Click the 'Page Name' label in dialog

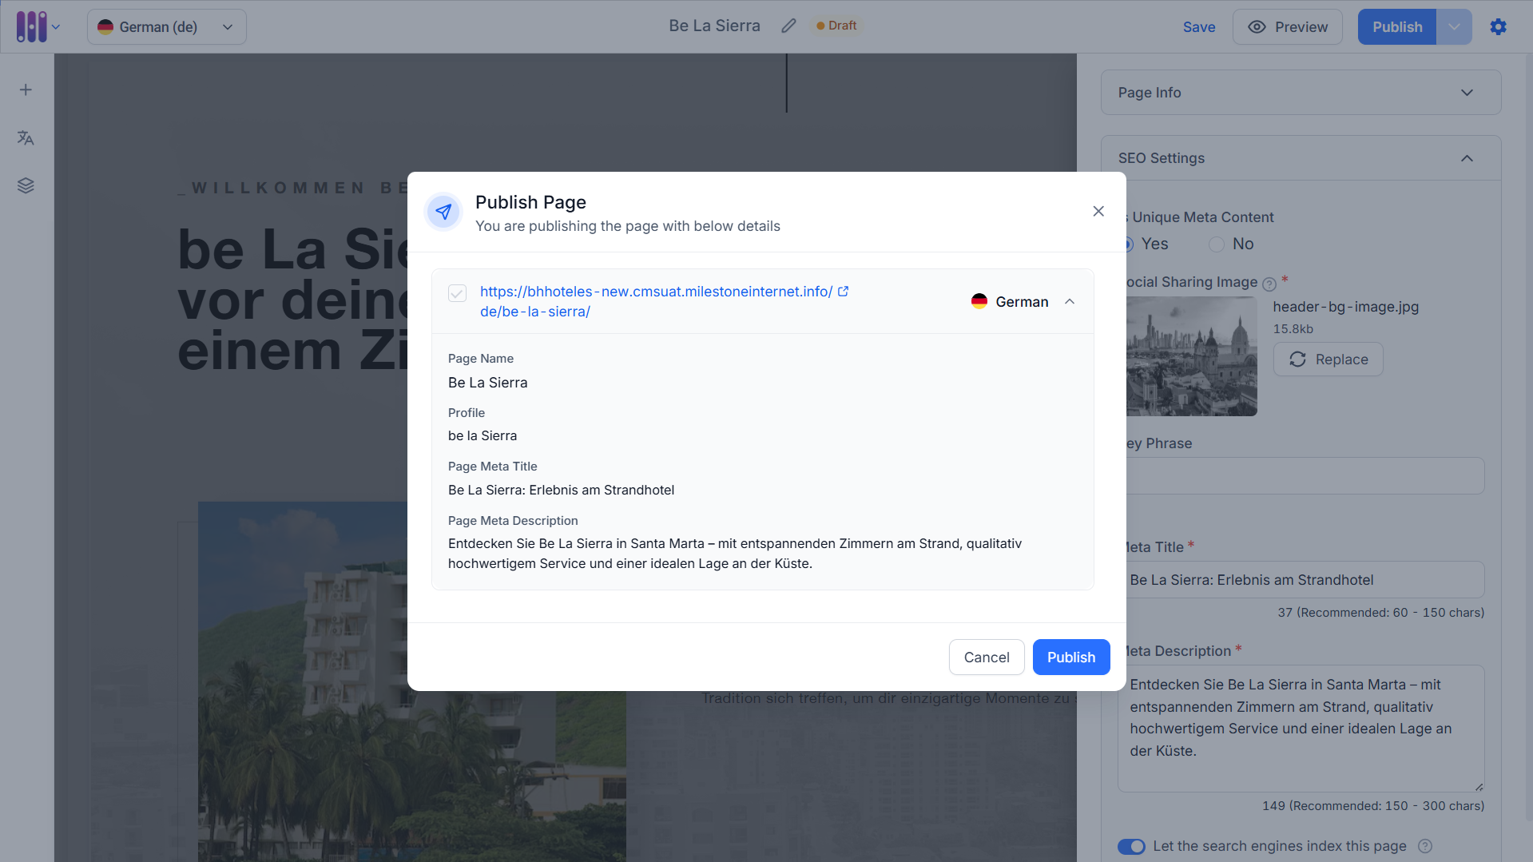tap(481, 359)
